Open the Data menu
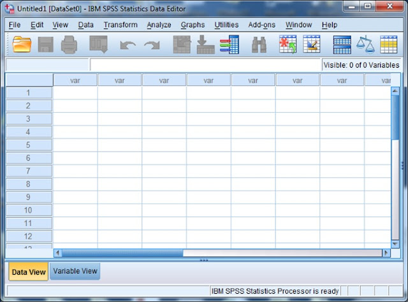The image size is (408, 302). (x=86, y=25)
